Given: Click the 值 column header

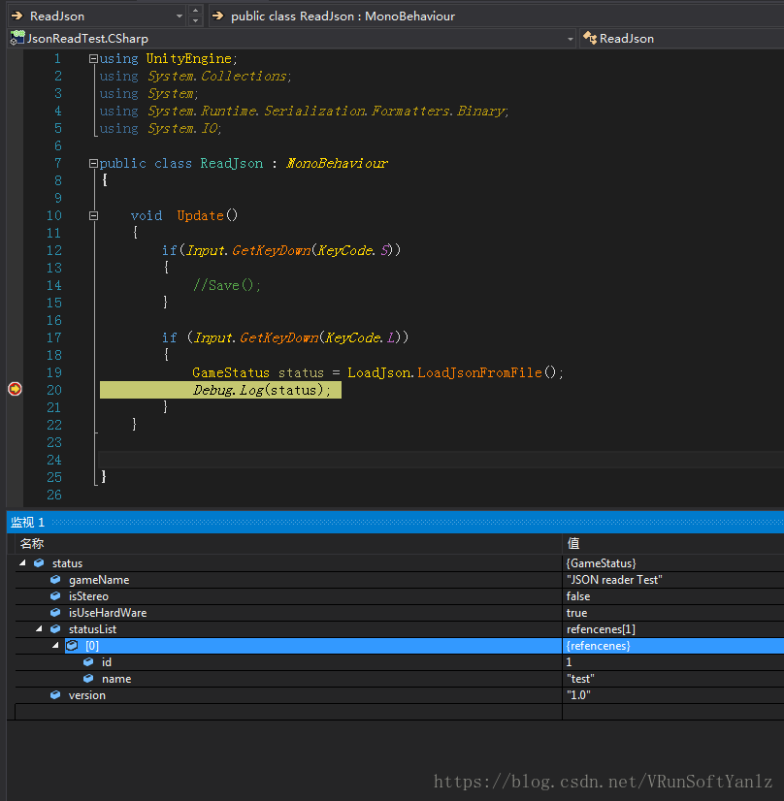Looking at the screenshot, I should click(573, 544).
